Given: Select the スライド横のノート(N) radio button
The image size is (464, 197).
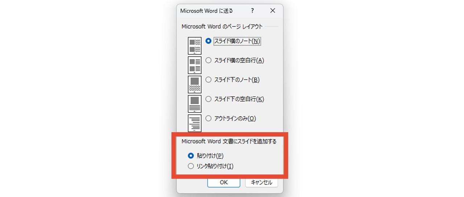Looking at the screenshot, I should tap(233, 41).
